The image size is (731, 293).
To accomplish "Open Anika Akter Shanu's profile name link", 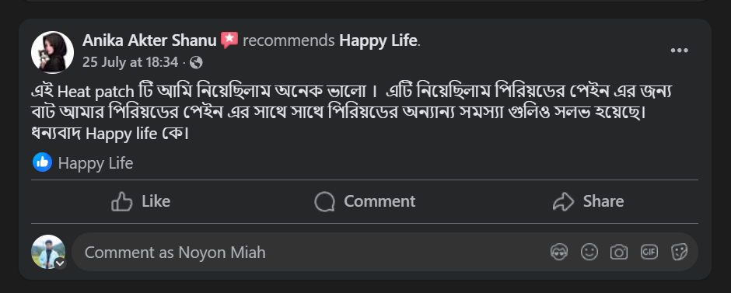I will (149, 40).
